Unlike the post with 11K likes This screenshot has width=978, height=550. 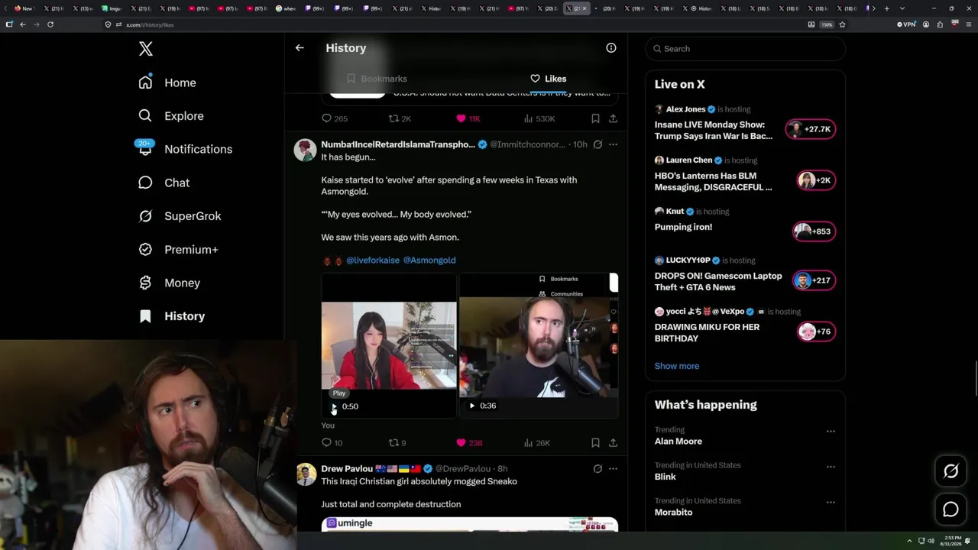(468, 118)
